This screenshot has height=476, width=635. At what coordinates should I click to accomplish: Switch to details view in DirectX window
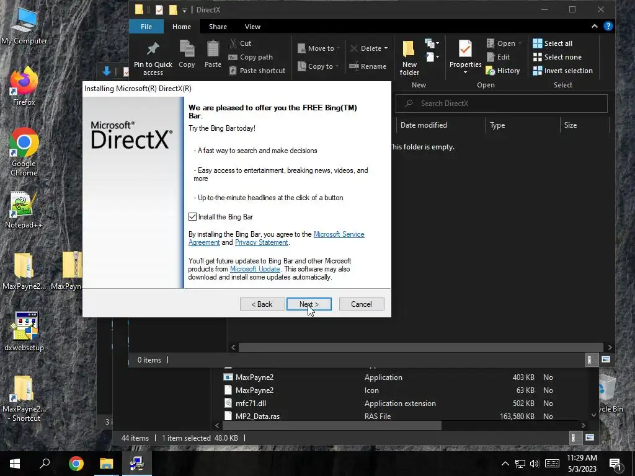tap(590, 359)
